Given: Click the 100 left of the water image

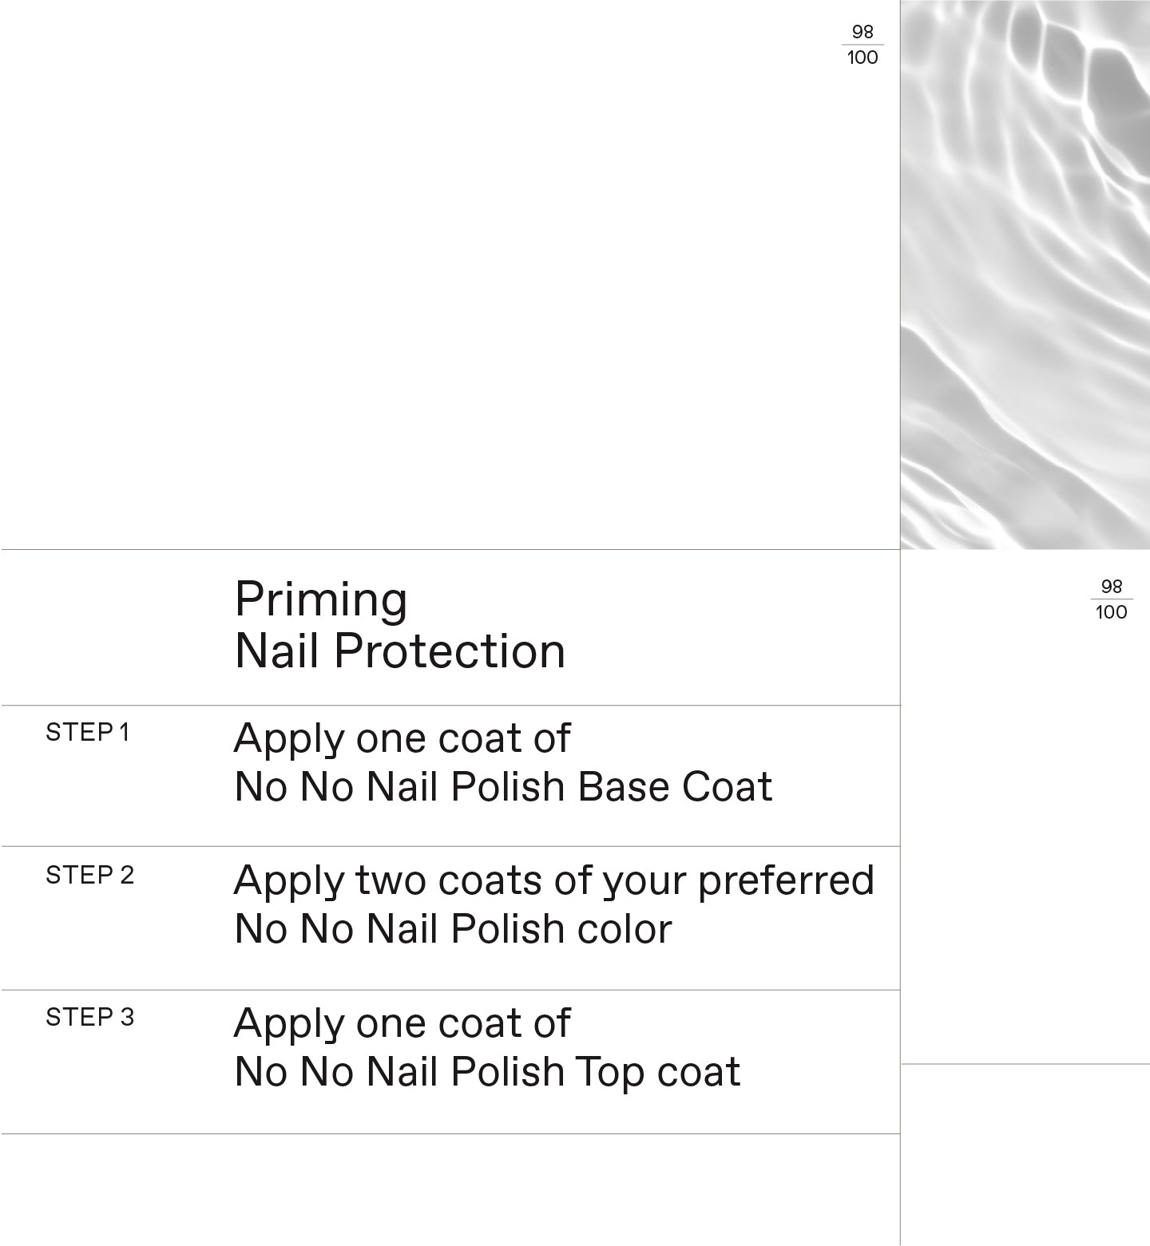Looking at the screenshot, I should point(862,57).
